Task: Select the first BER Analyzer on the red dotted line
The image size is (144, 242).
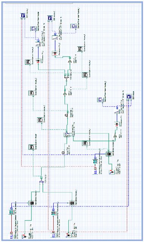Action: (x=23, y=16)
